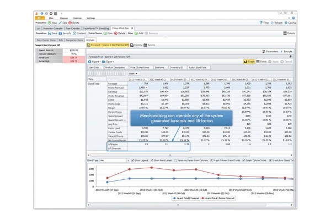Click Grand Total | Promo Forecast legend entry
331x220 pixels.
(218, 199)
